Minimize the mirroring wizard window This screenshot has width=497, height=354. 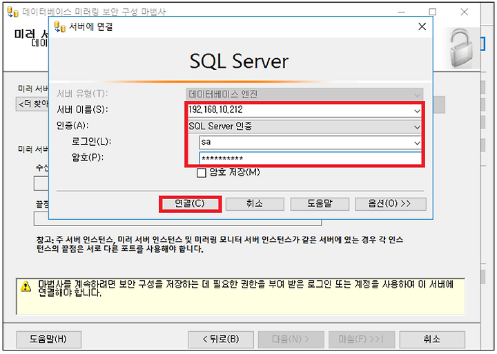pyautogui.click(x=401, y=12)
